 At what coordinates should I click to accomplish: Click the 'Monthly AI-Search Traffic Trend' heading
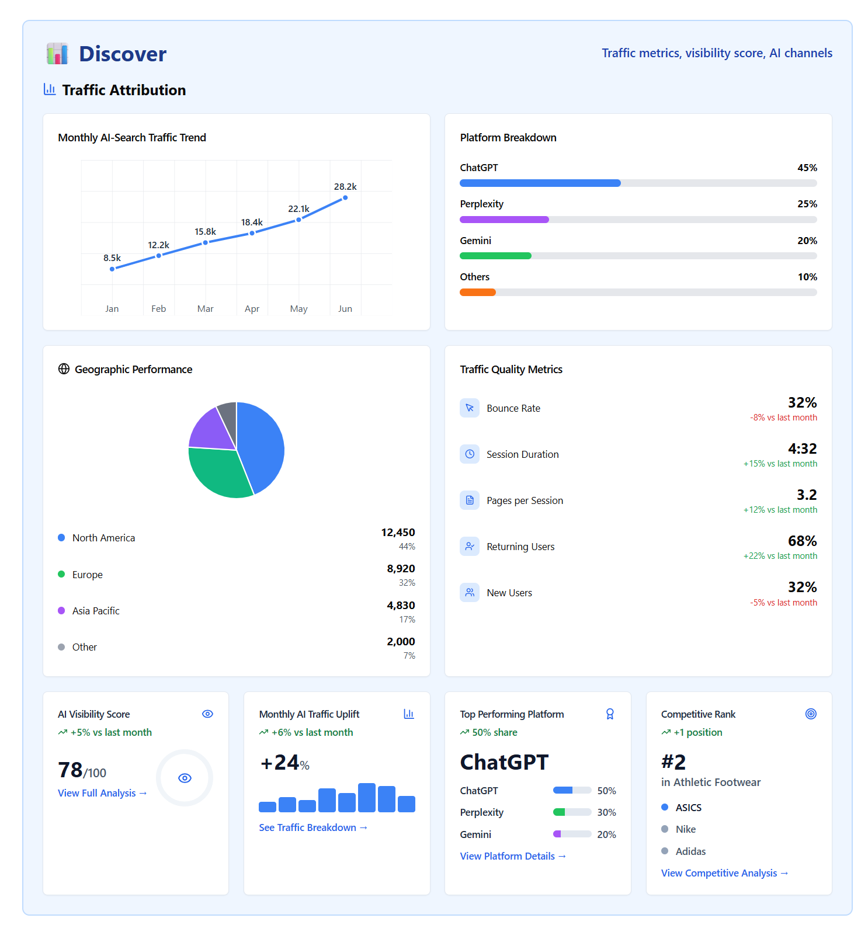click(132, 137)
